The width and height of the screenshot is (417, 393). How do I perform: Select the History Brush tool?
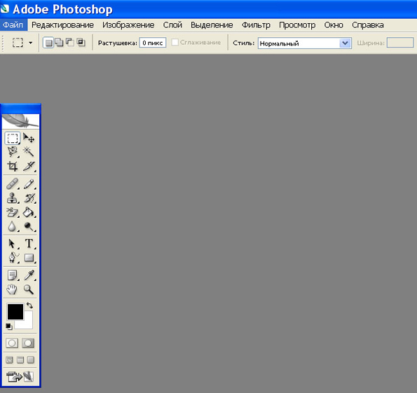tap(29, 198)
